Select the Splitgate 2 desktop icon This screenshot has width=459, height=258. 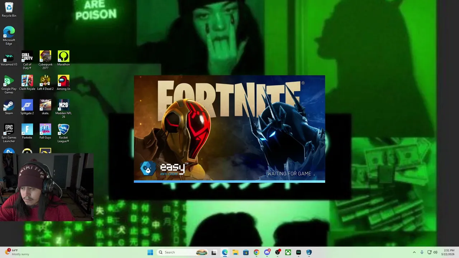27,107
